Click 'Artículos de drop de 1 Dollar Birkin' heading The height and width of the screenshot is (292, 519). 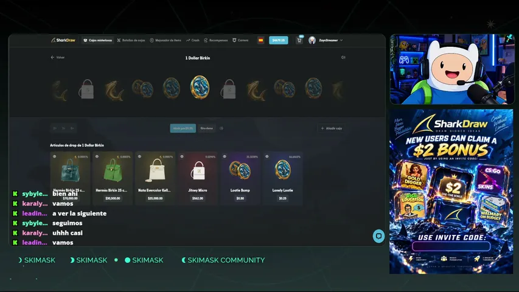pyautogui.click(x=77, y=145)
